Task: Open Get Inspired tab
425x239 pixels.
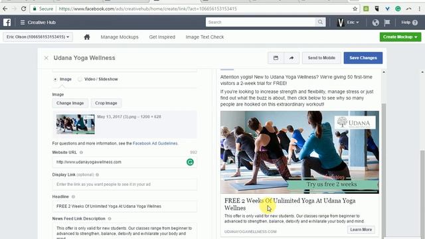Action: (x=162, y=37)
